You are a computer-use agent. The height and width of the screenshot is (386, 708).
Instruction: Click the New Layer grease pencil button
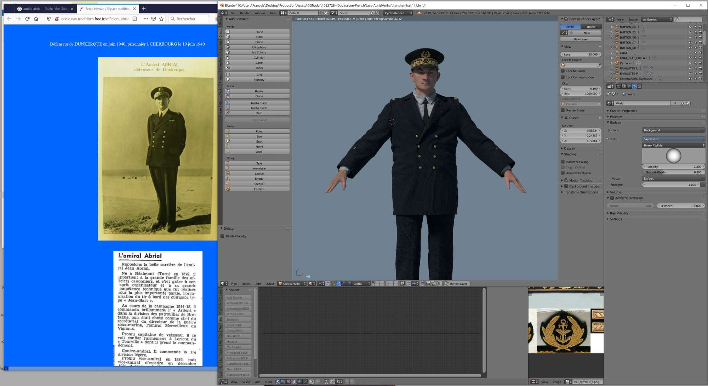click(x=581, y=39)
